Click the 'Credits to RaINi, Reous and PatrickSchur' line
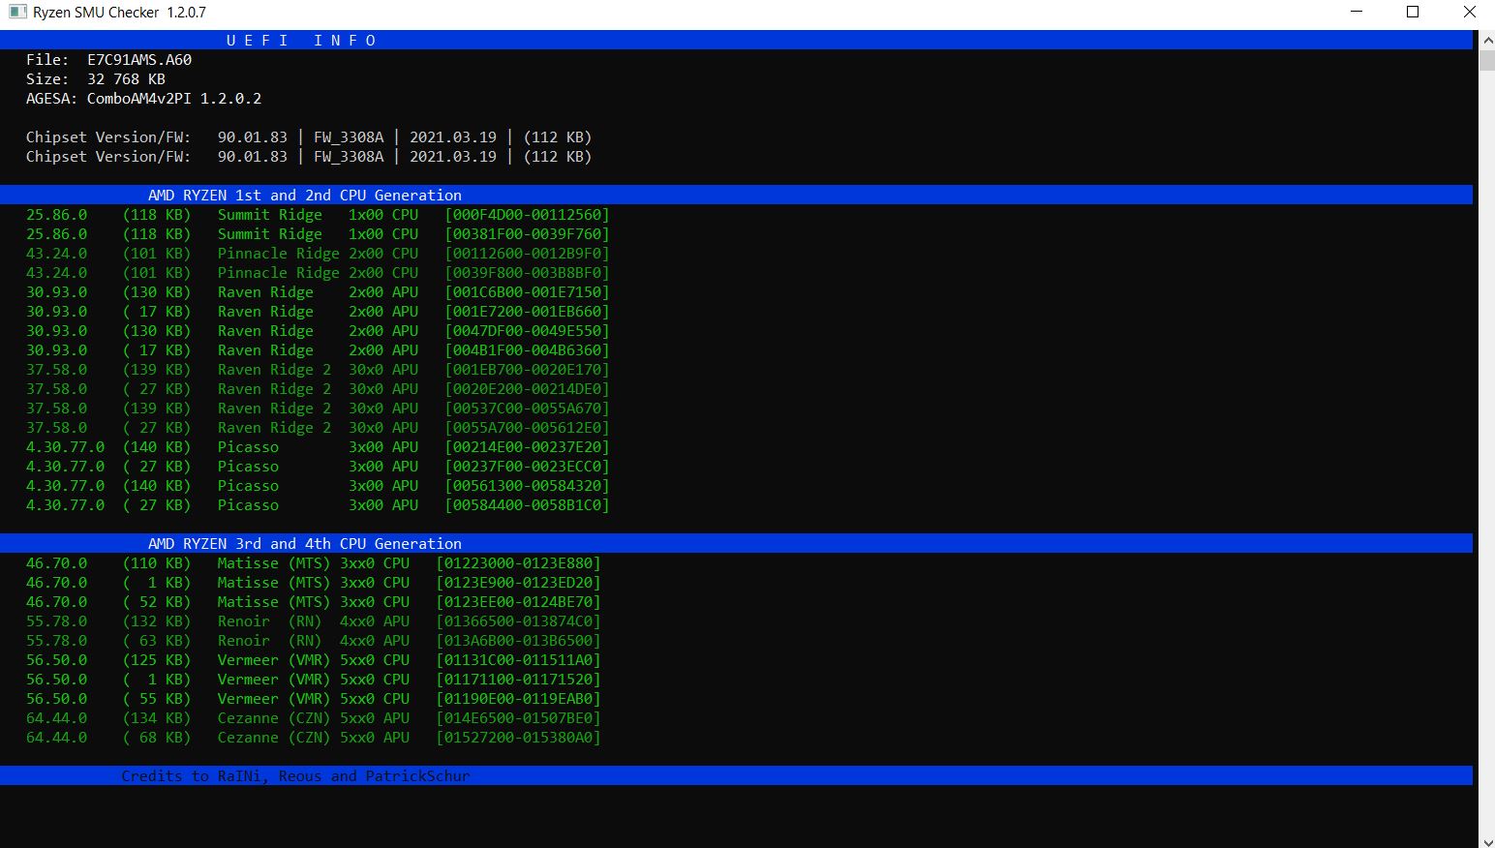The height and width of the screenshot is (848, 1495). tap(295, 776)
